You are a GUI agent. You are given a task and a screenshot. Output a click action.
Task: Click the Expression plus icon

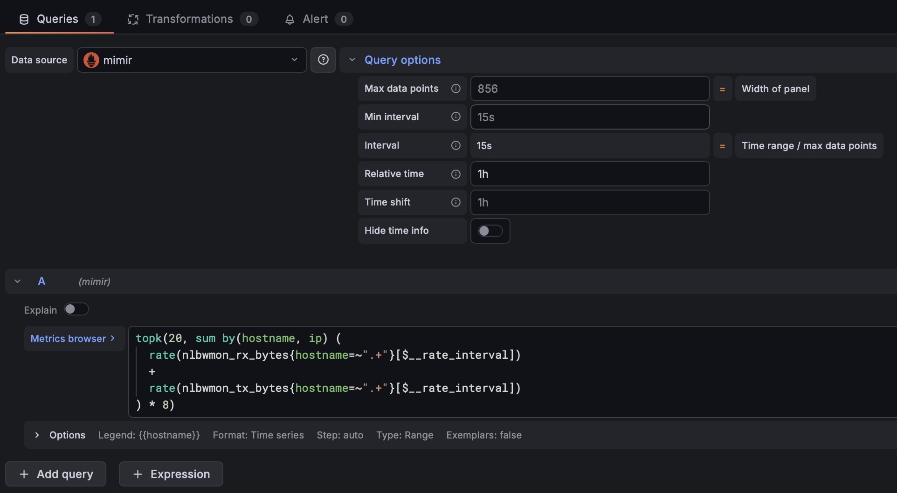click(138, 474)
